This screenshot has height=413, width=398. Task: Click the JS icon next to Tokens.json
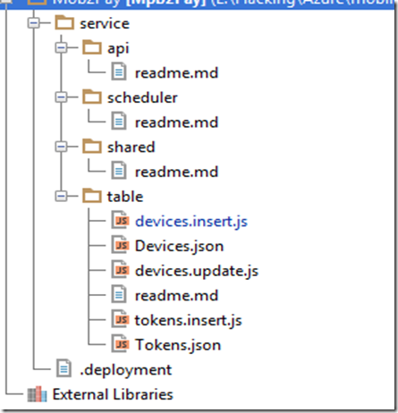click(x=120, y=344)
